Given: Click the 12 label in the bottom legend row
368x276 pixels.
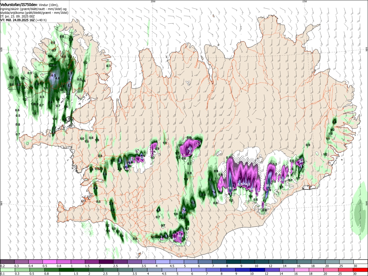Looking at the screenshot, I should (x=267, y=274).
